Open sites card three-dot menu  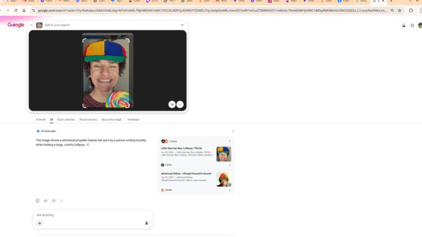tap(230, 141)
